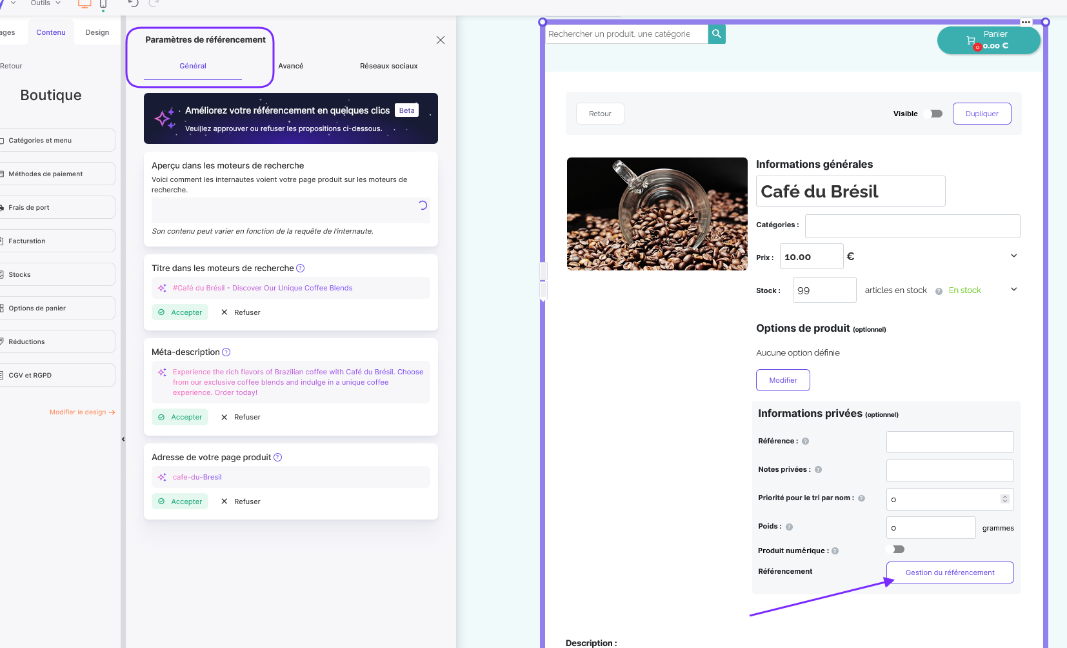
Task: Accept the suggested search engine title
Action: tap(180, 312)
